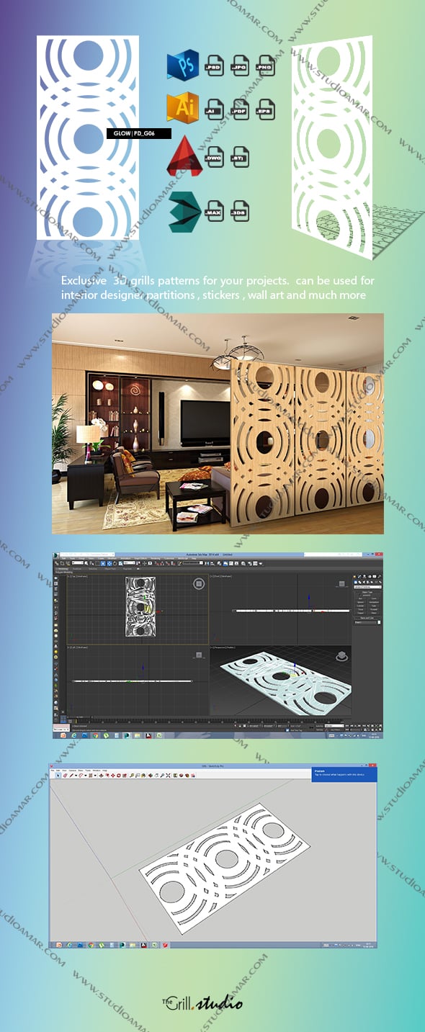Click the ViewCube in the Perspective viewport
425x1032 pixels.
tap(341, 655)
